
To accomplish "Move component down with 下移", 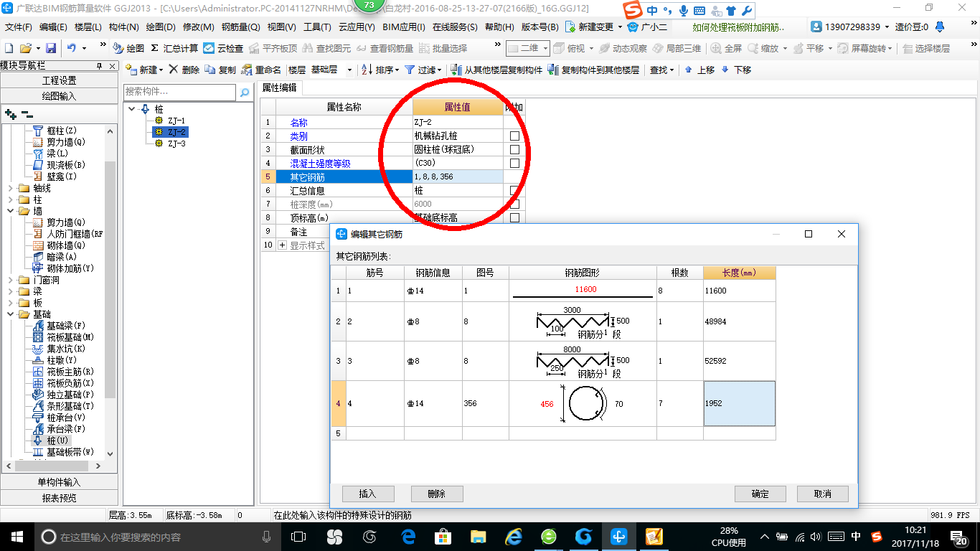I will [736, 70].
